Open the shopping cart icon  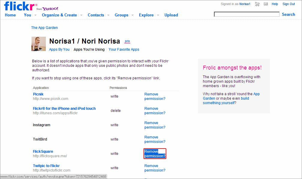point(257,4)
